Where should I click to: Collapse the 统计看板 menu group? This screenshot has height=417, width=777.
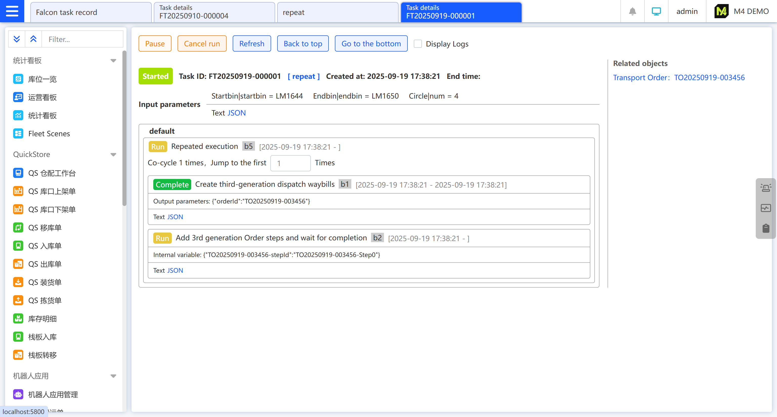113,61
